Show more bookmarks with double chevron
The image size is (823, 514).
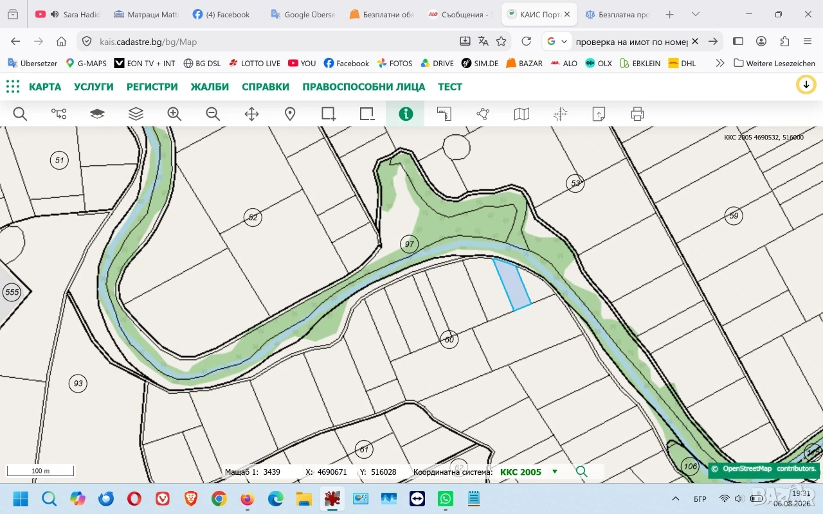pos(719,63)
